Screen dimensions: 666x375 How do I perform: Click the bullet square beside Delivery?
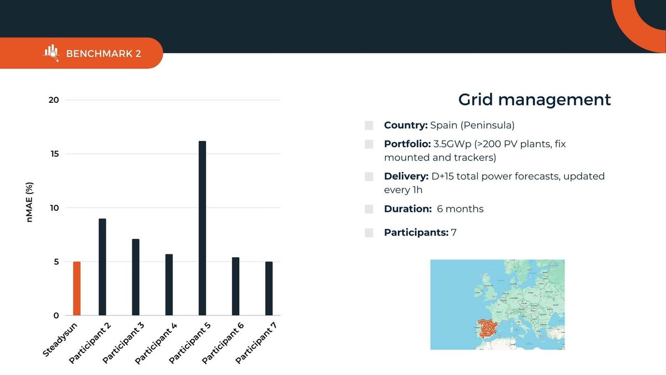tap(369, 177)
